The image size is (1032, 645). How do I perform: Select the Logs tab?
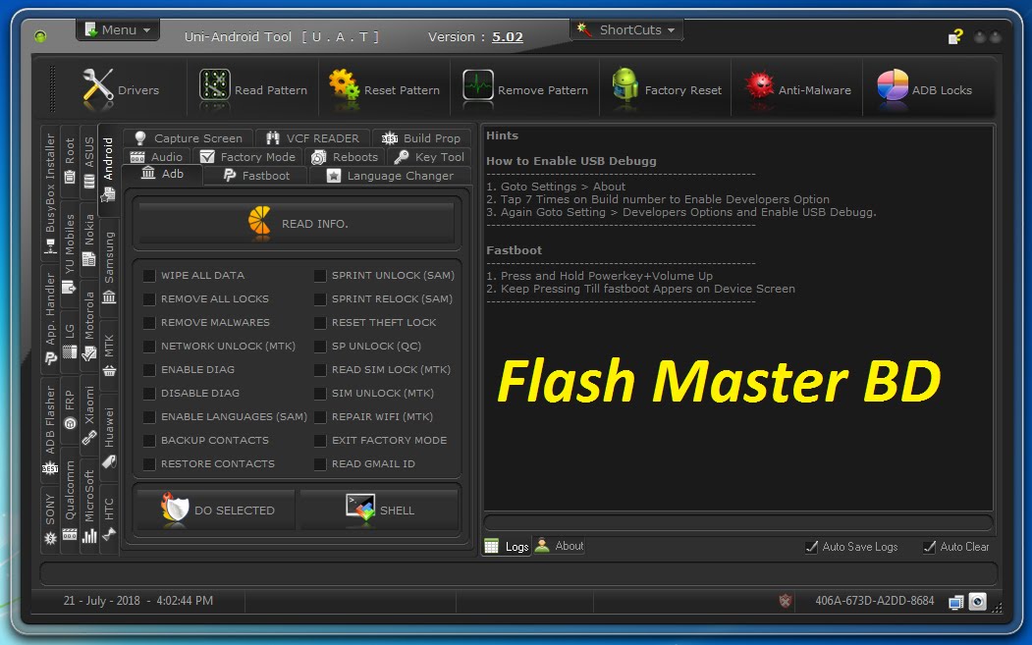tap(507, 546)
